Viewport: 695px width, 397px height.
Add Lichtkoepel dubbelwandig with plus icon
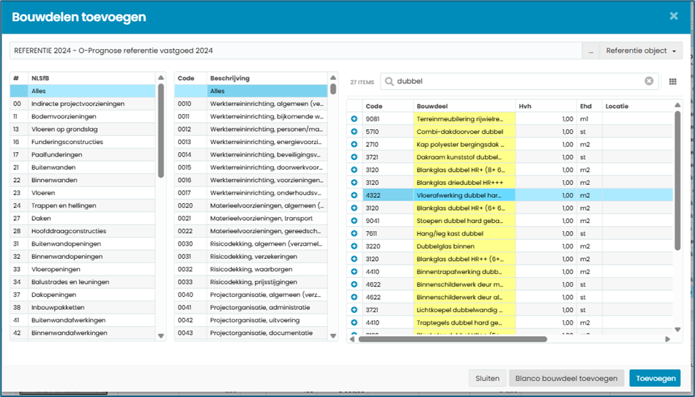(x=354, y=310)
